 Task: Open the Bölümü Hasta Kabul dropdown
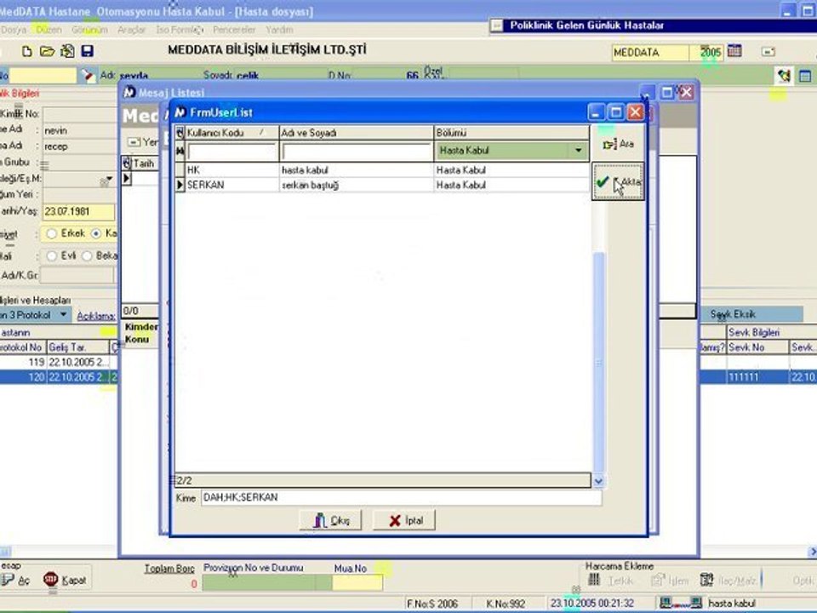[x=579, y=151]
